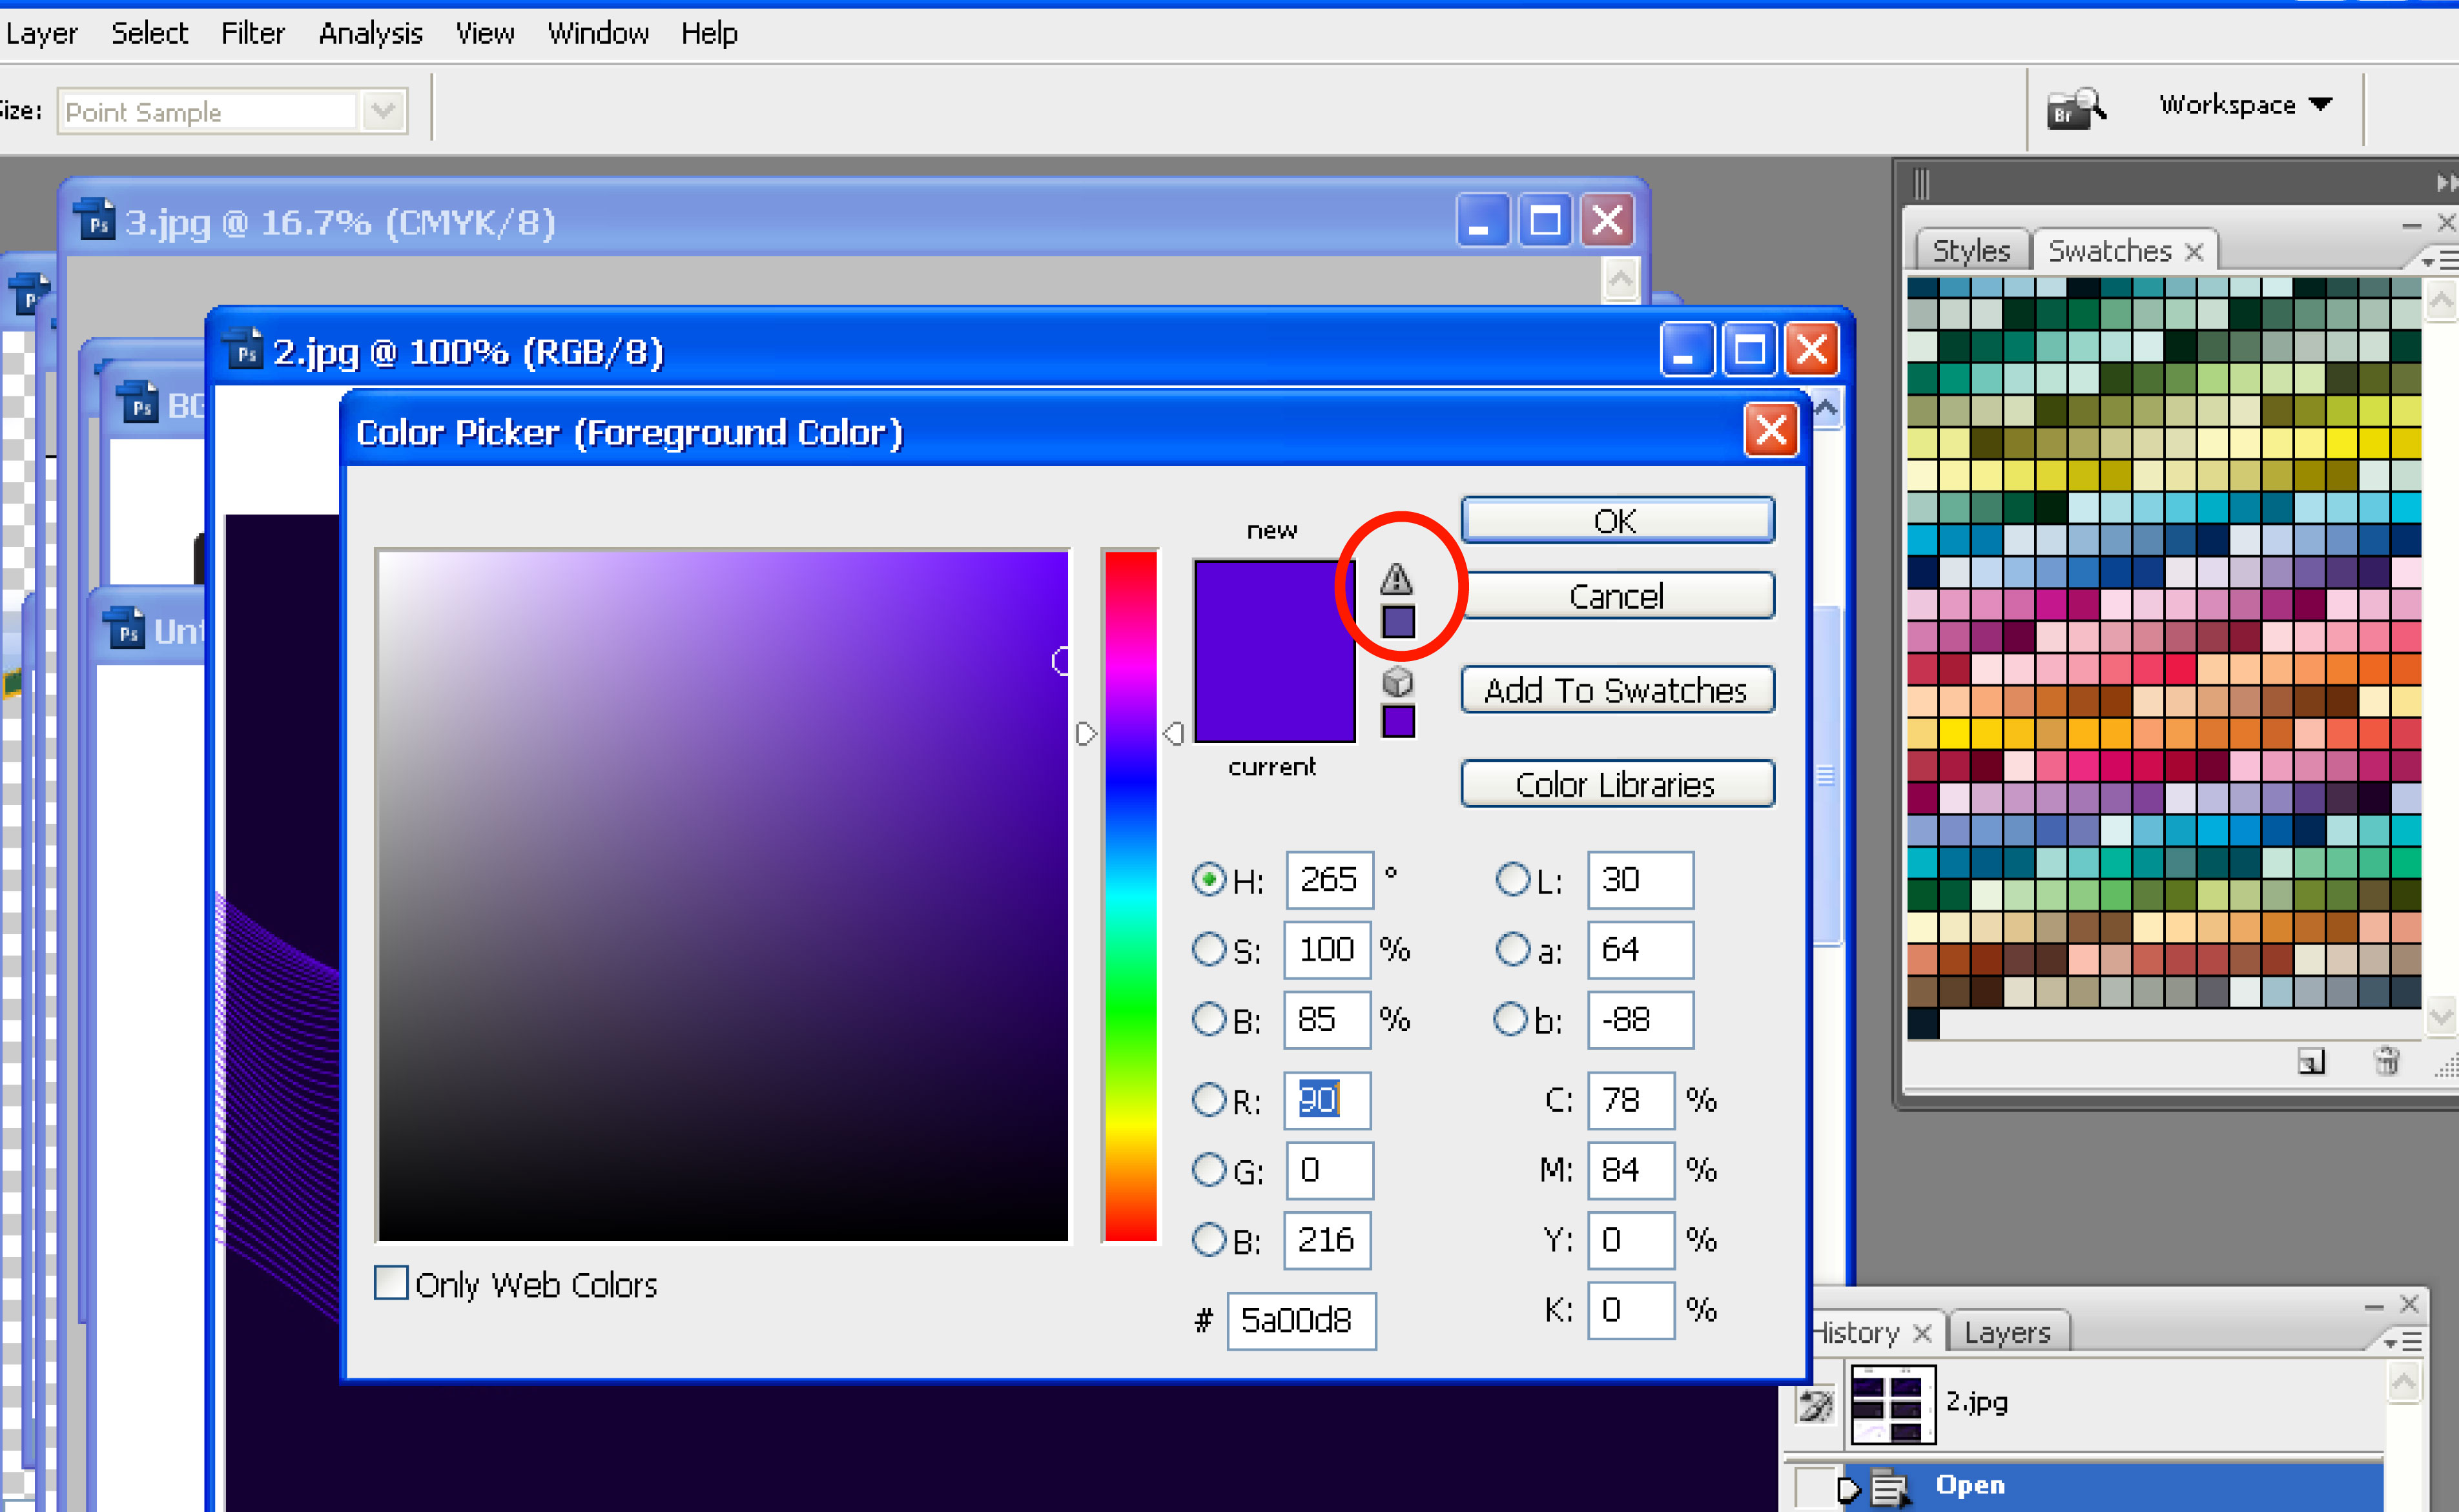Viewport: 2459px width, 1512px height.
Task: Expand the Point Sample size dropdown
Action: (383, 111)
